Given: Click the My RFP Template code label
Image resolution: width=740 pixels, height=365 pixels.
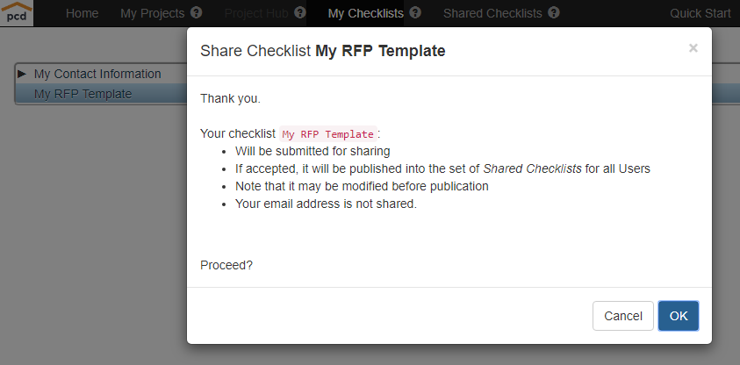Looking at the screenshot, I should pos(328,134).
